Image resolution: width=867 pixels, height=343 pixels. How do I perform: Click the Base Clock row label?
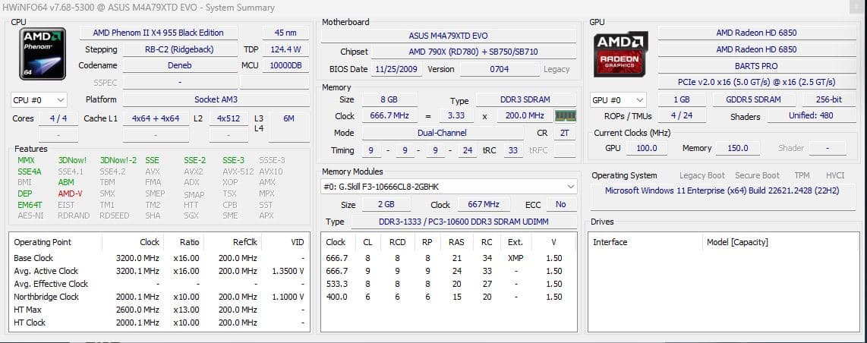[33, 258]
